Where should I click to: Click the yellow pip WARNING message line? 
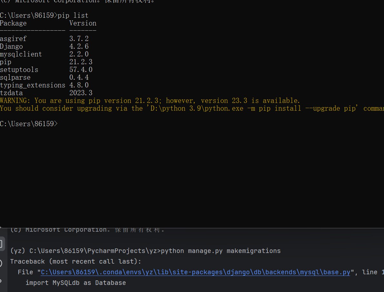click(150, 101)
